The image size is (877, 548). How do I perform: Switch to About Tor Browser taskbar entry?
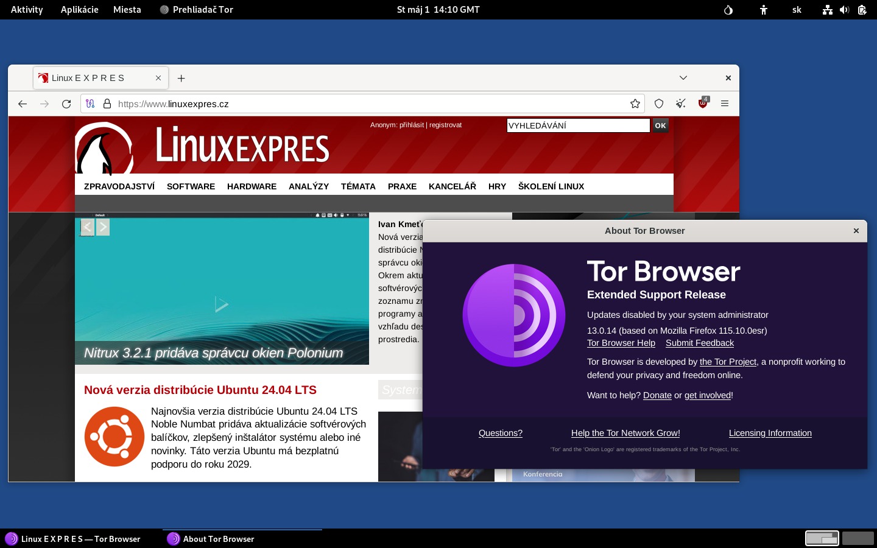coord(242,539)
